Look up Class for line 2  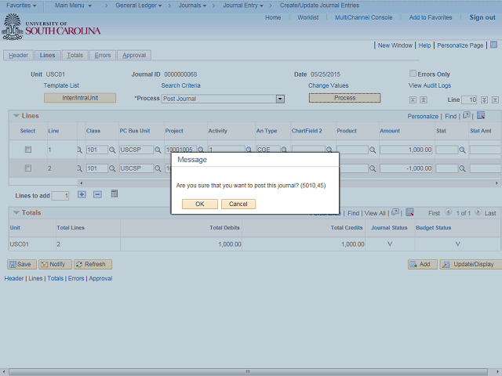tap(112, 168)
